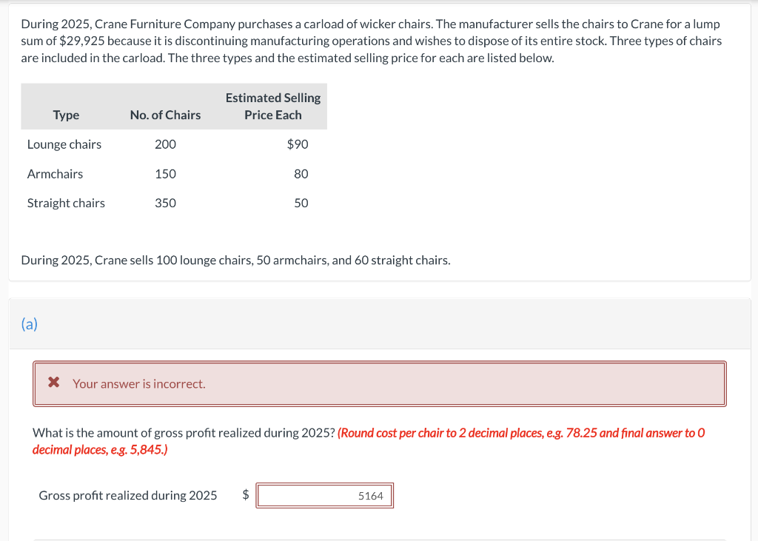This screenshot has height=541, width=758.
Task: Click the No. of Chairs column header
Action: point(164,115)
